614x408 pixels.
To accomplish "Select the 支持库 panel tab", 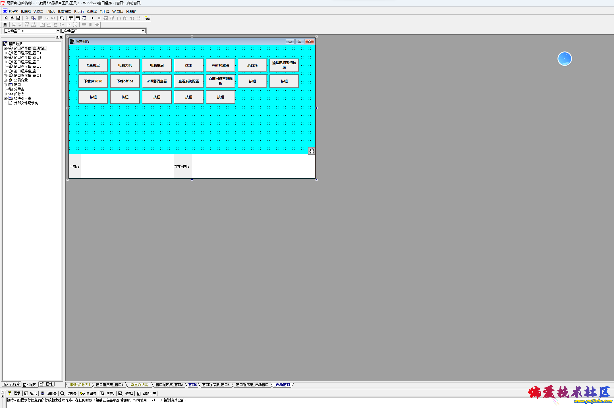I will tap(12, 384).
